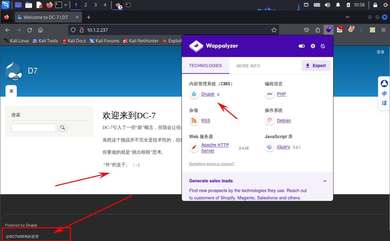Open the Kali Forums bookmark

point(104,41)
